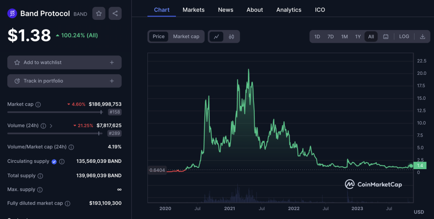The width and height of the screenshot is (434, 219).
Task: Click the Volume rank #289 badge
Action: [x=114, y=134]
